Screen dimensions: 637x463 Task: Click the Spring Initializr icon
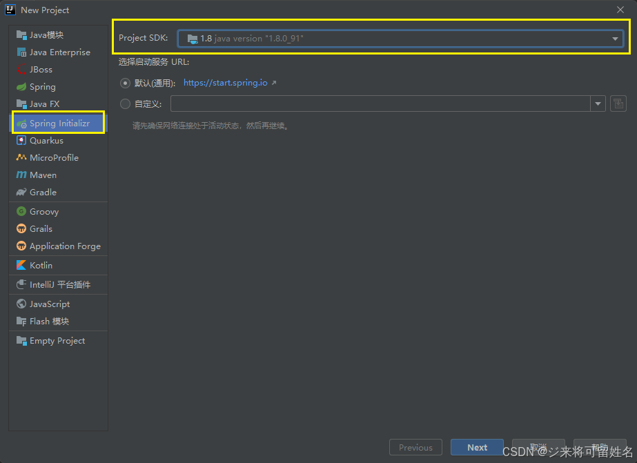(x=21, y=124)
